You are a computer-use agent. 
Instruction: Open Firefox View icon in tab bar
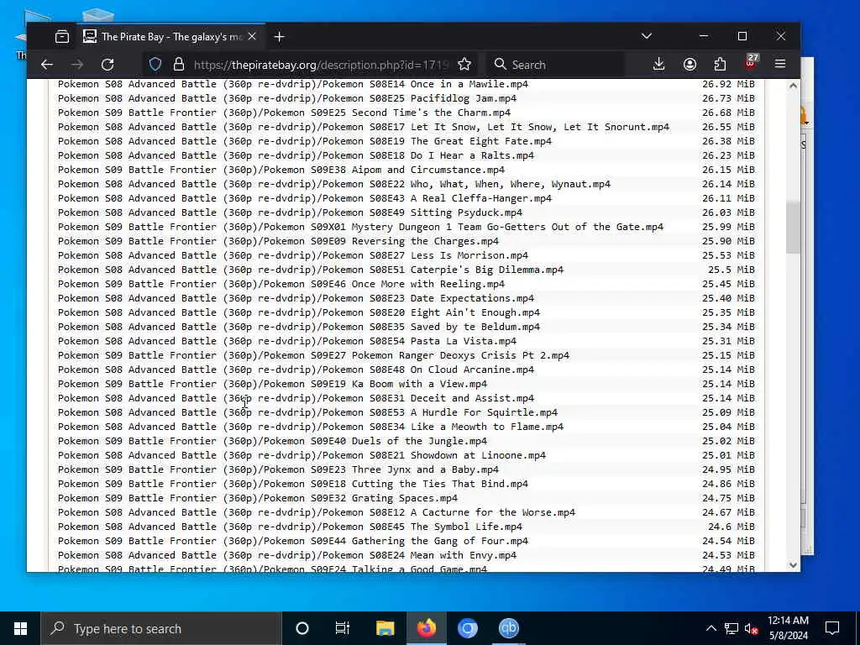click(62, 37)
